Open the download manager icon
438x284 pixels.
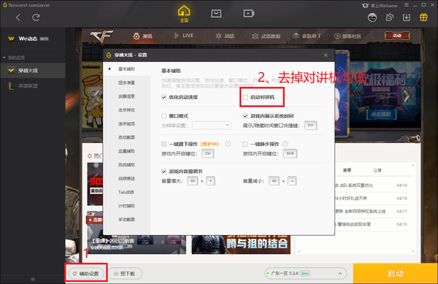pos(407,18)
